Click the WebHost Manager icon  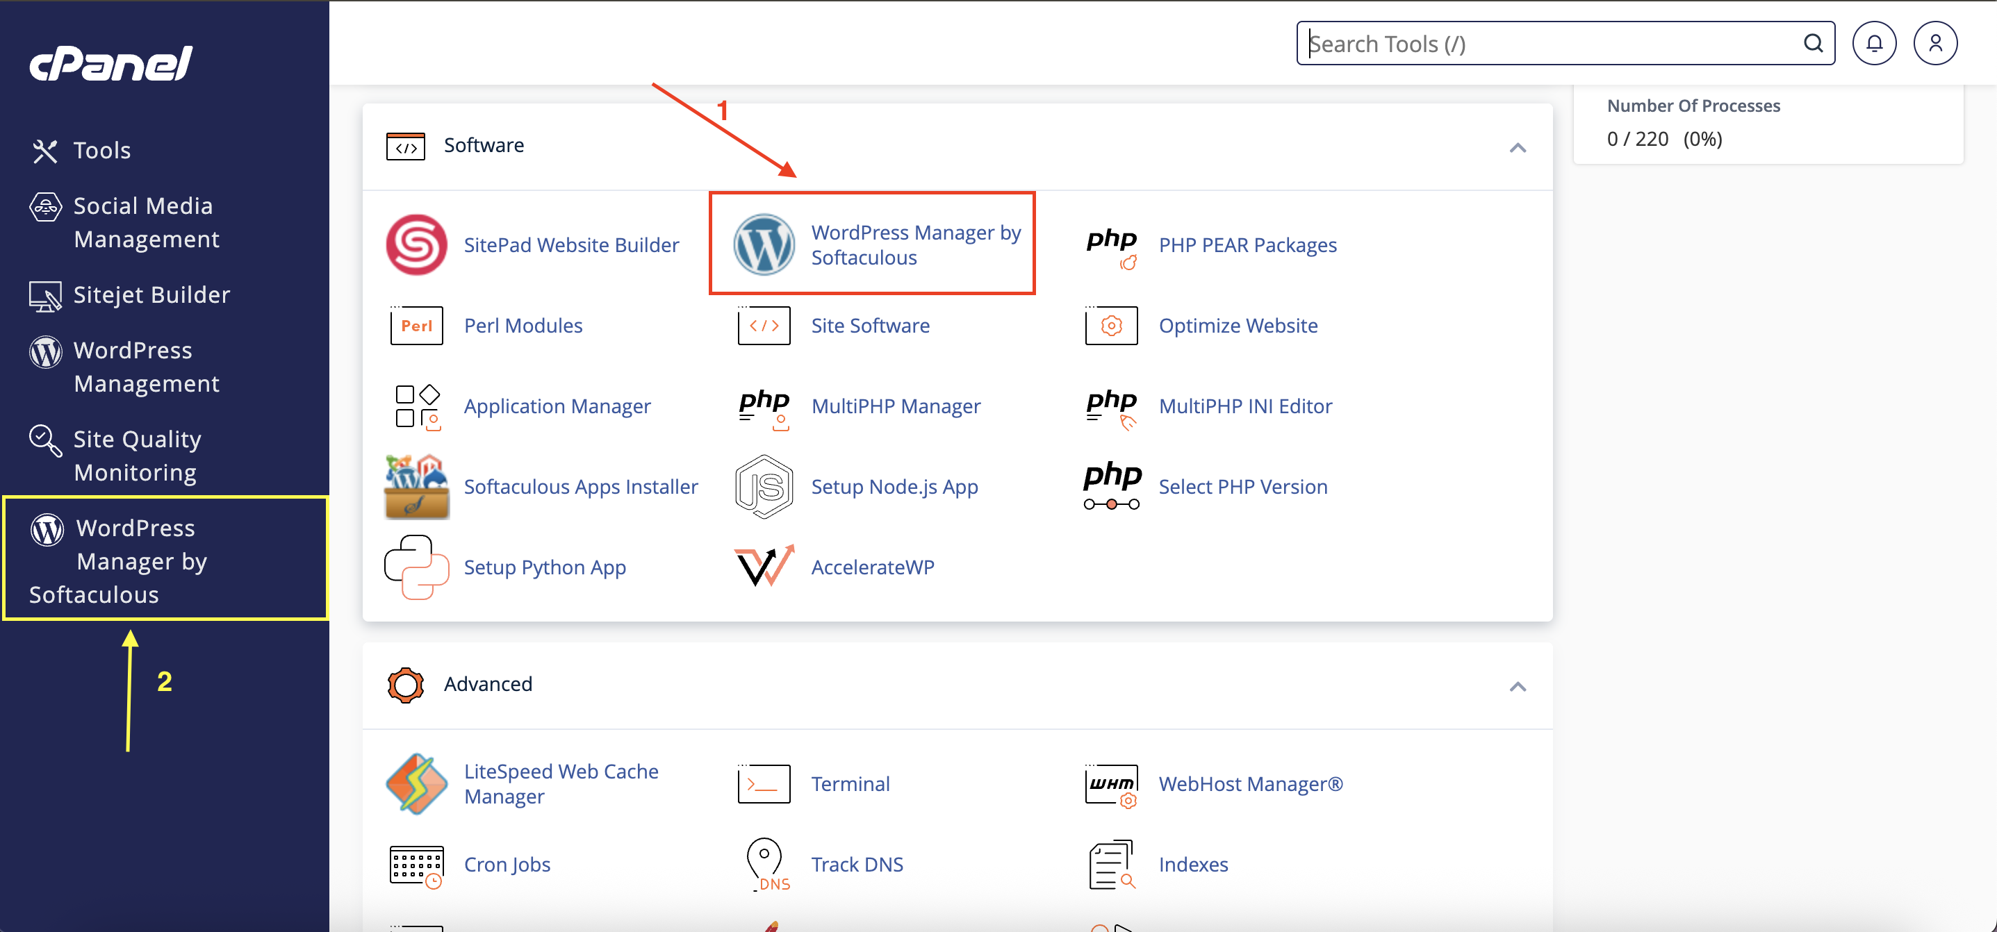pyautogui.click(x=1111, y=785)
